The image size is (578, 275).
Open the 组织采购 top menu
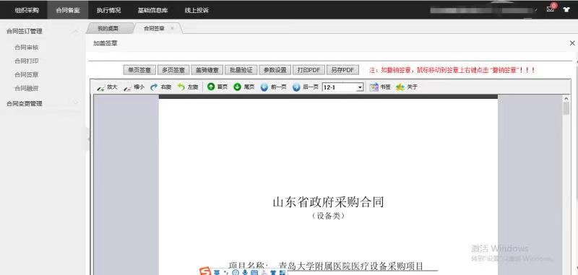point(27,10)
